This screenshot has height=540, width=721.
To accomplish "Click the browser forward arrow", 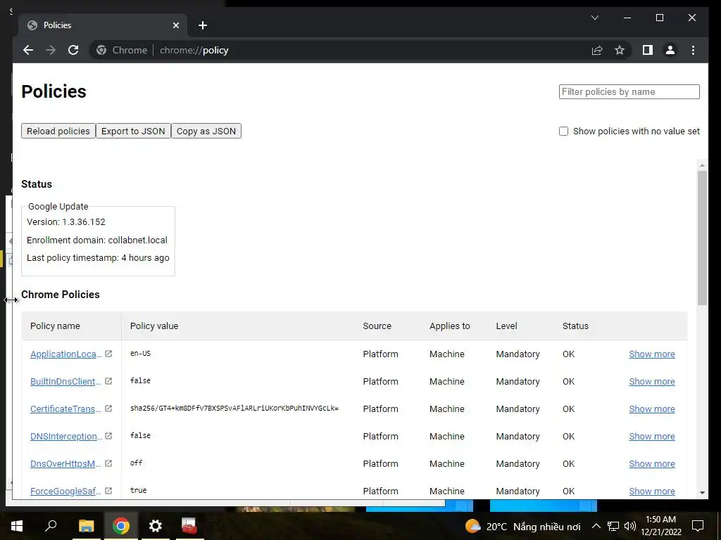I will point(51,50).
